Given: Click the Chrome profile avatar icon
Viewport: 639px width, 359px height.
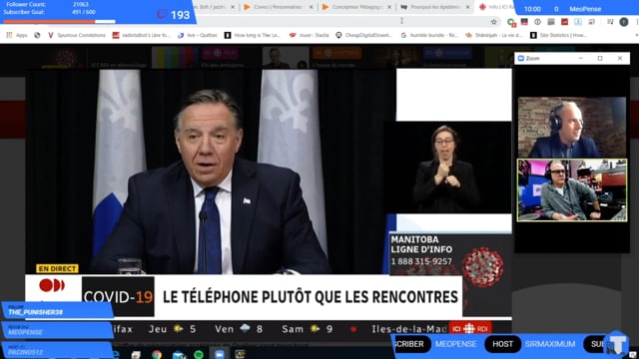Looking at the screenshot, I should point(623,22).
